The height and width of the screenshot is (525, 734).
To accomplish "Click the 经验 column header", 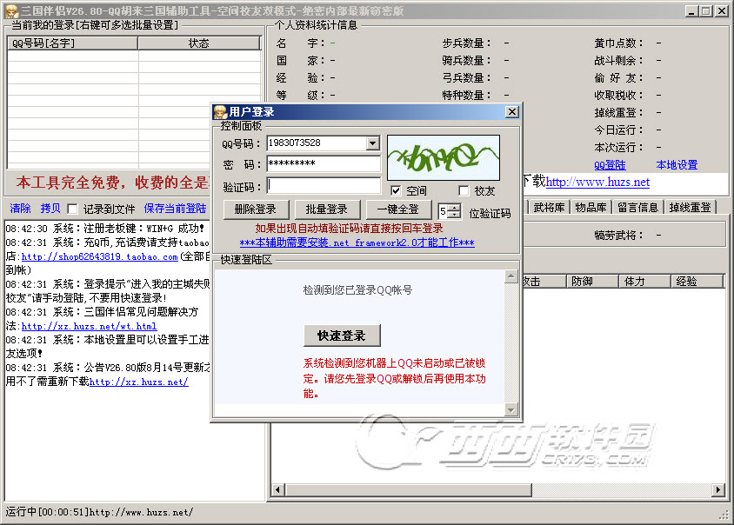I will click(697, 282).
